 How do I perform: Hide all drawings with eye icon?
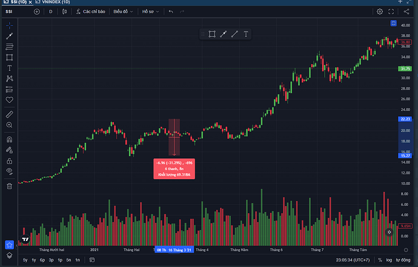point(10,172)
